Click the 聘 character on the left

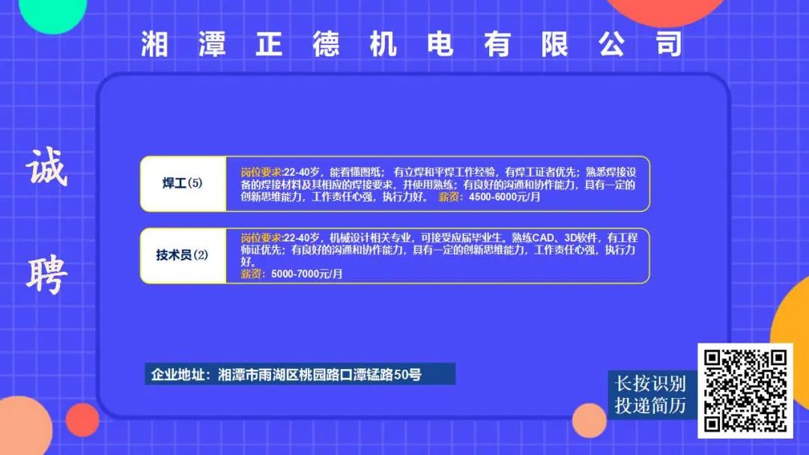[x=47, y=276]
